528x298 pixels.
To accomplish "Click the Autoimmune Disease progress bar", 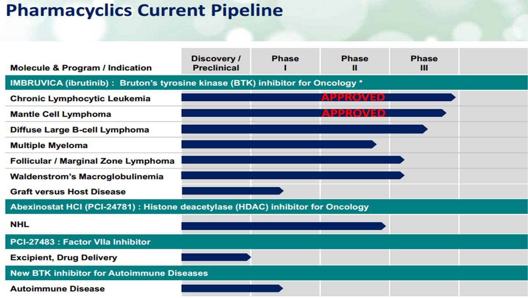I will click(x=232, y=288).
